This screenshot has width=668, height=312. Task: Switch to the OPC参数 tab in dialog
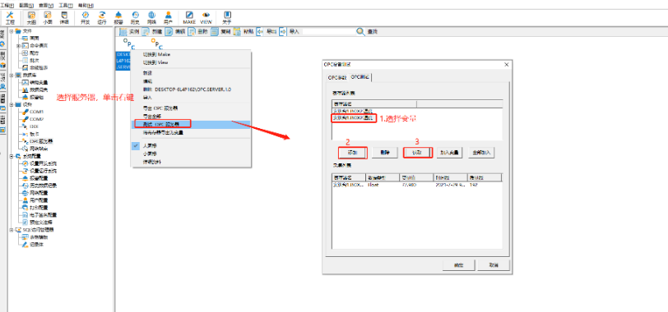336,77
